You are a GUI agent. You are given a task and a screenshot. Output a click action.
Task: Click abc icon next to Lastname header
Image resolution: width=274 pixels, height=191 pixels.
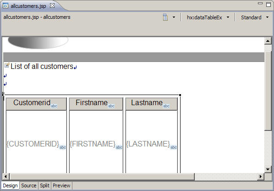coord(166,106)
